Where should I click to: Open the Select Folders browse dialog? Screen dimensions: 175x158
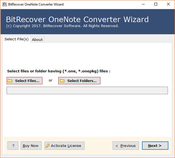pos(79,81)
